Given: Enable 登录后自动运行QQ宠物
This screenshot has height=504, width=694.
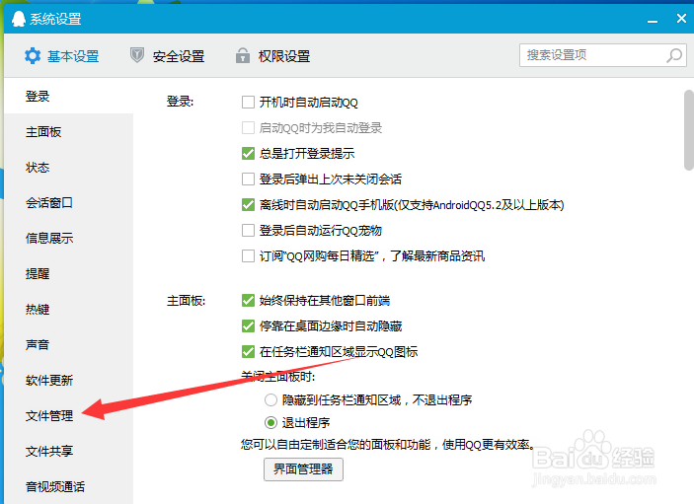Looking at the screenshot, I should tap(248, 231).
